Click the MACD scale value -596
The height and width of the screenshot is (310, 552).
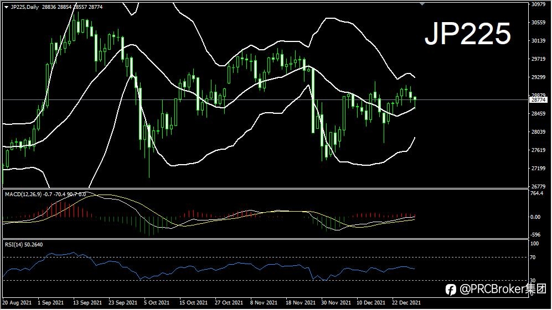tap(535, 235)
